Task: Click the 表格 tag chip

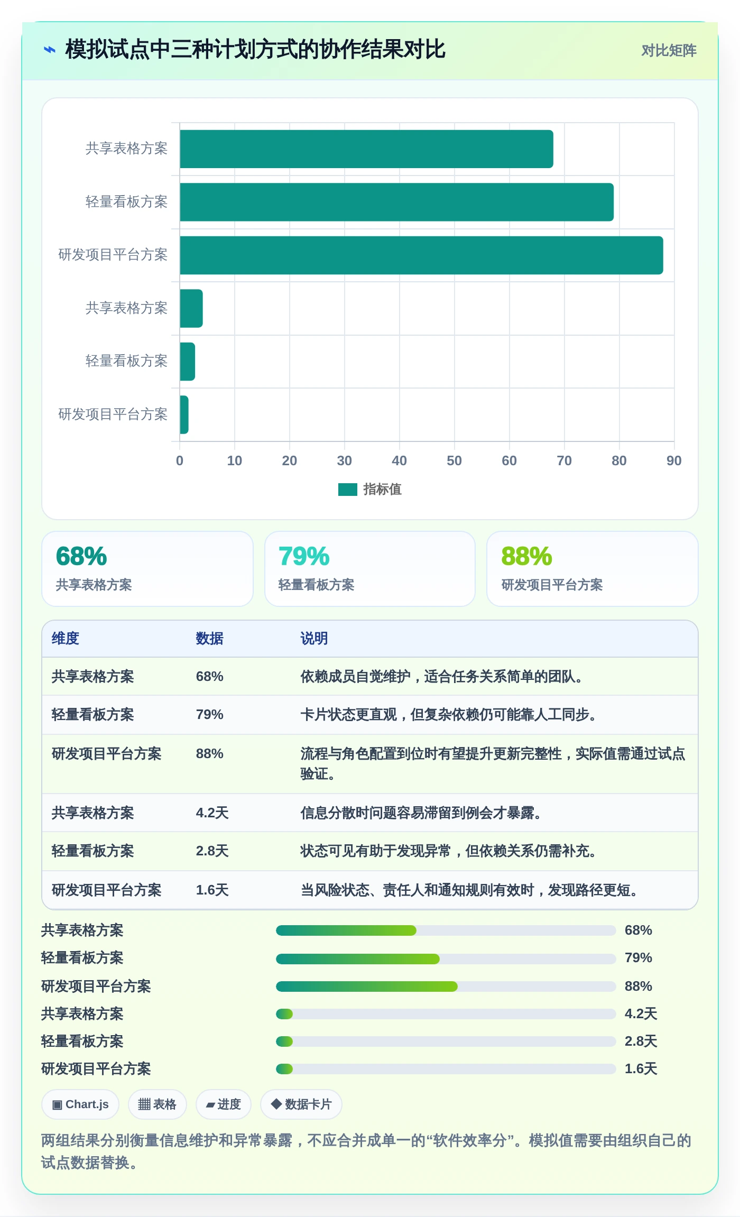Action: (x=157, y=1104)
